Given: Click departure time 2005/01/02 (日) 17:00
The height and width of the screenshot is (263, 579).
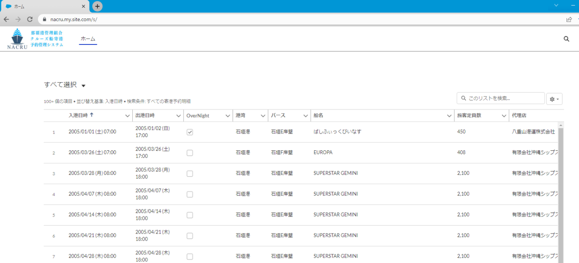Looking at the screenshot, I should pyautogui.click(x=153, y=132).
